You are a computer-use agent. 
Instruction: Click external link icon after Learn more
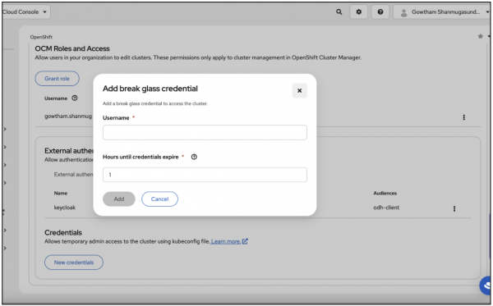pyautogui.click(x=245, y=241)
